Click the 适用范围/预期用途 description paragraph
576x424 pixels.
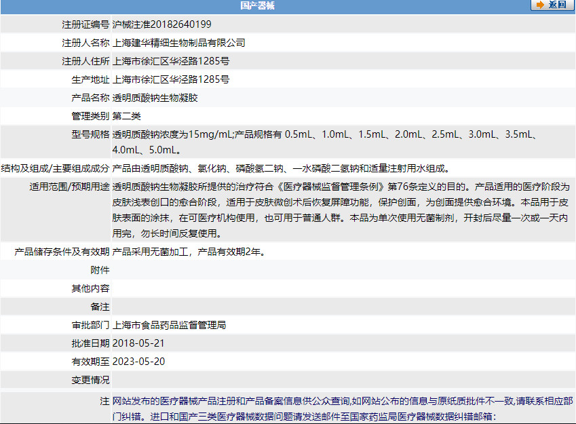pyautogui.click(x=339, y=210)
